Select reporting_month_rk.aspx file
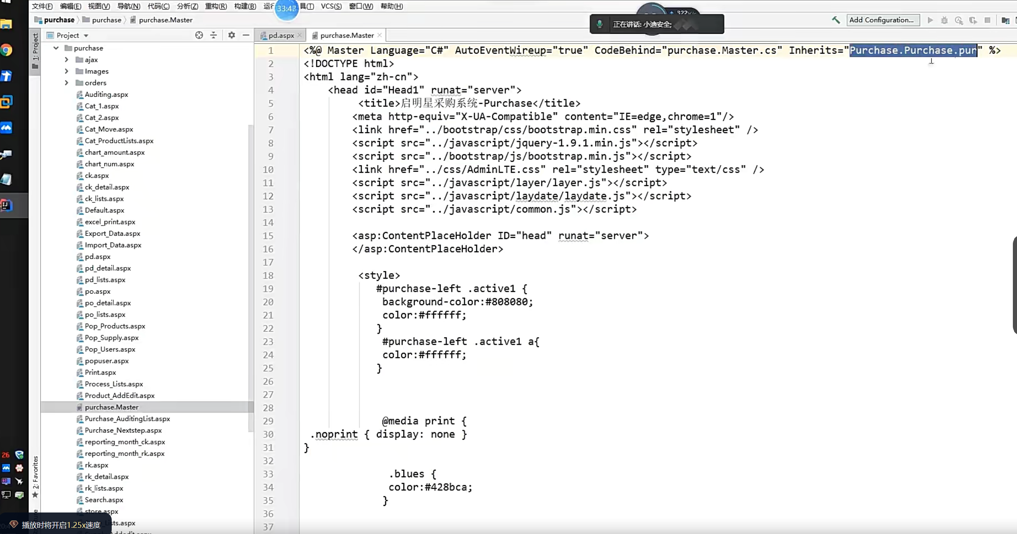 tap(125, 453)
